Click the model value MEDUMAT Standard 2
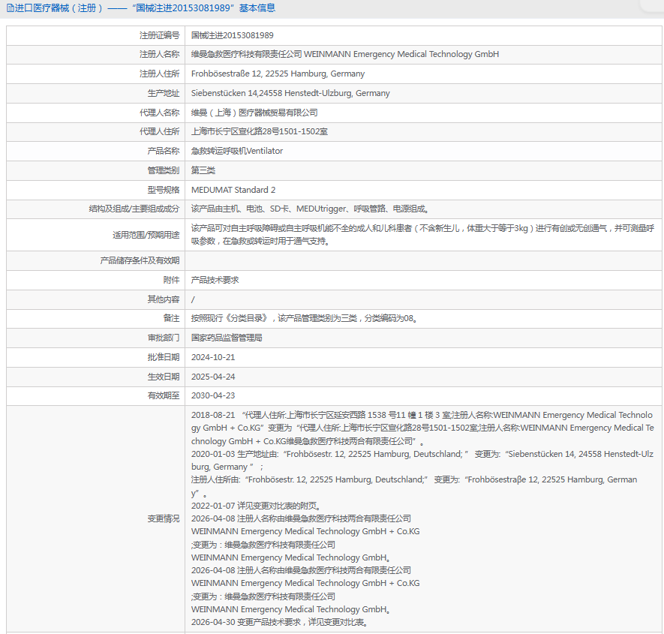Image resolution: width=664 pixels, height=634 pixels. click(233, 190)
